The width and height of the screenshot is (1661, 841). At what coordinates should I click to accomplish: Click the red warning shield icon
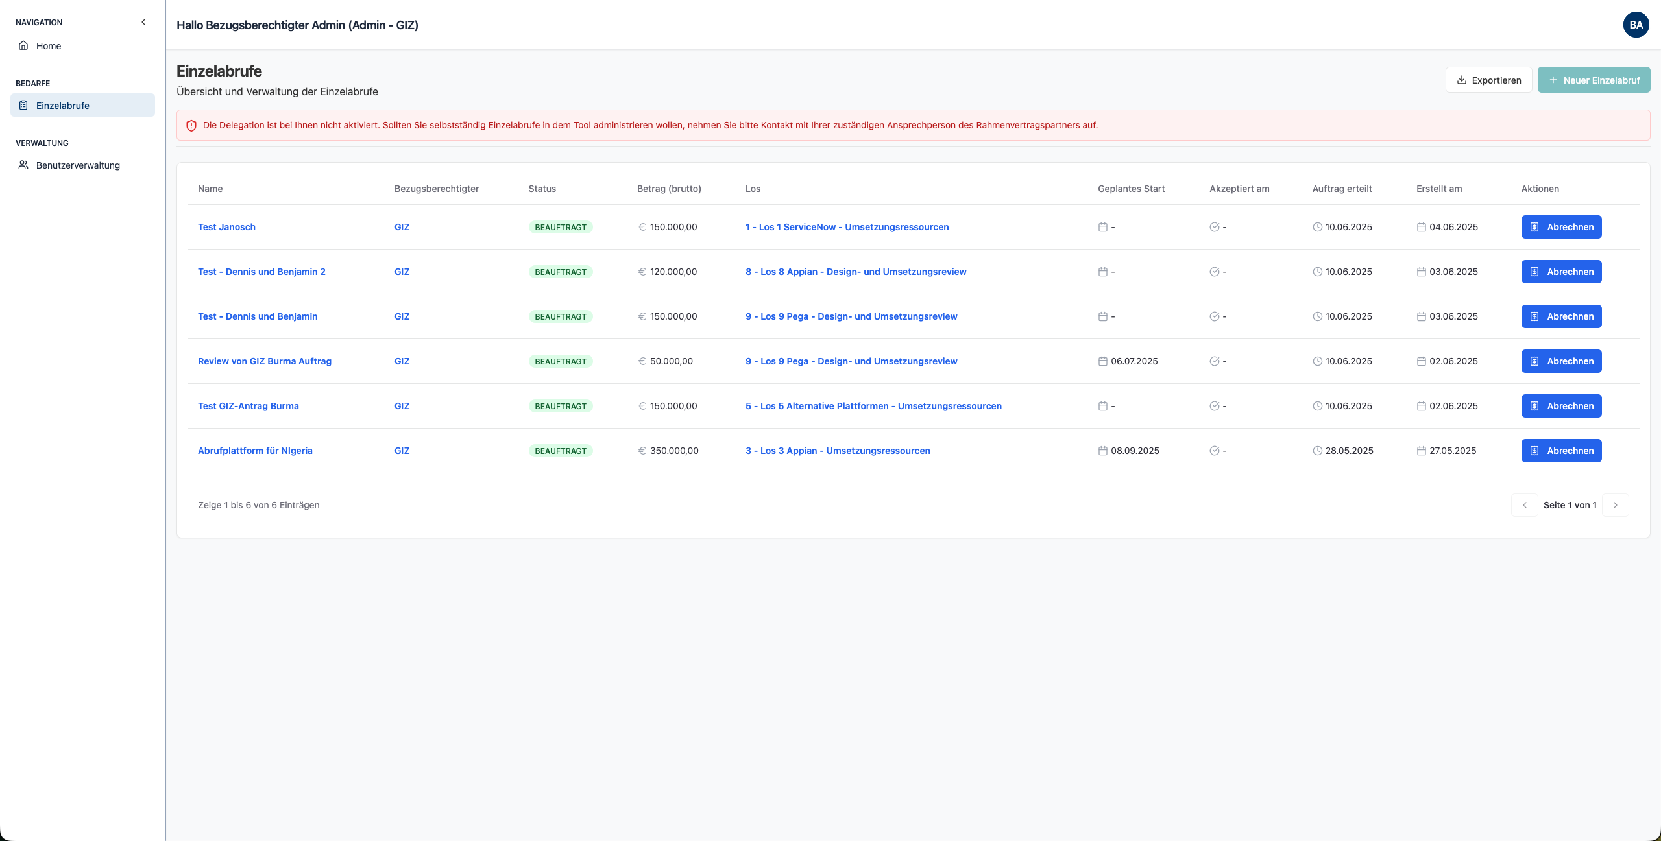point(191,126)
